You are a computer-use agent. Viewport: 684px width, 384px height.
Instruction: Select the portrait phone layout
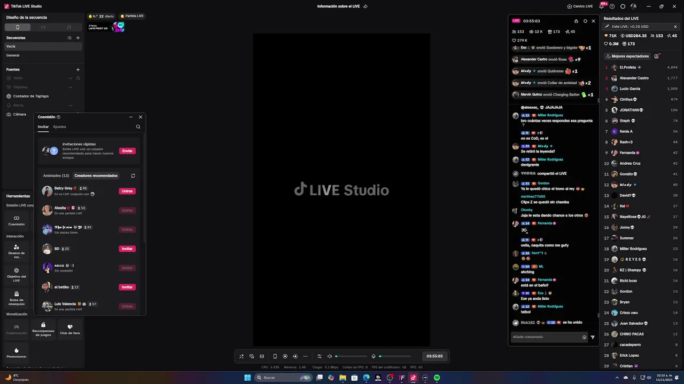click(x=18, y=27)
